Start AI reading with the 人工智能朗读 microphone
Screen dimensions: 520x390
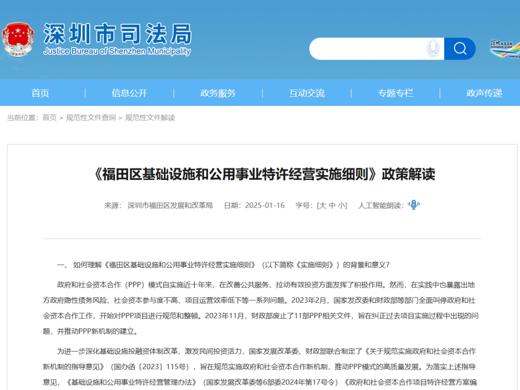[413, 205]
